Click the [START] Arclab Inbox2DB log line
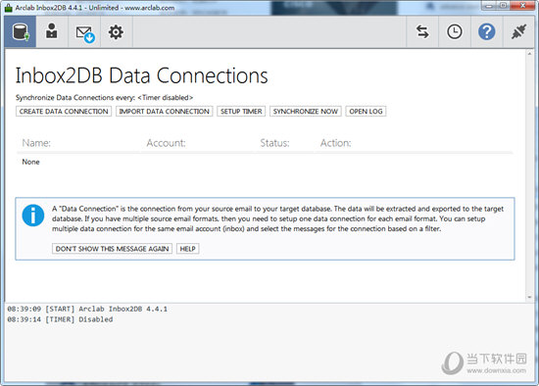 click(87, 309)
